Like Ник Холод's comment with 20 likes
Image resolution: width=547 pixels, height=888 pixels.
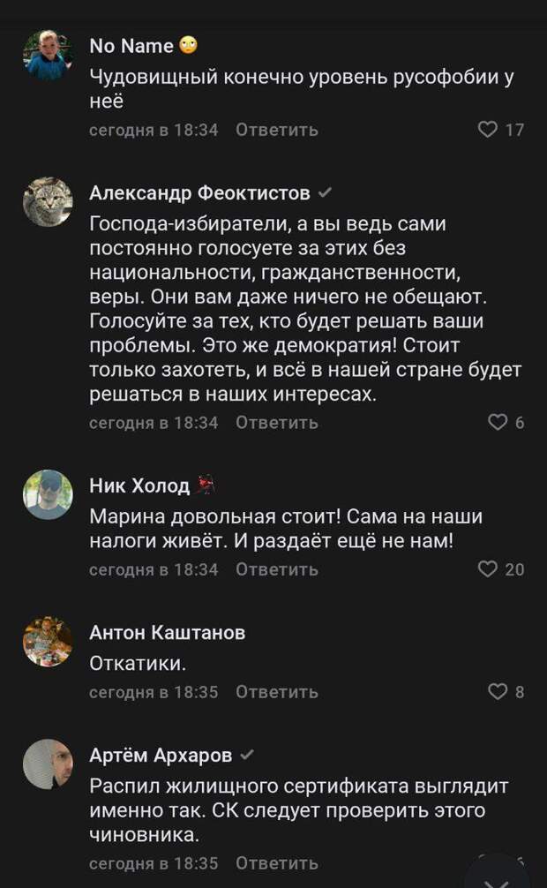click(487, 569)
